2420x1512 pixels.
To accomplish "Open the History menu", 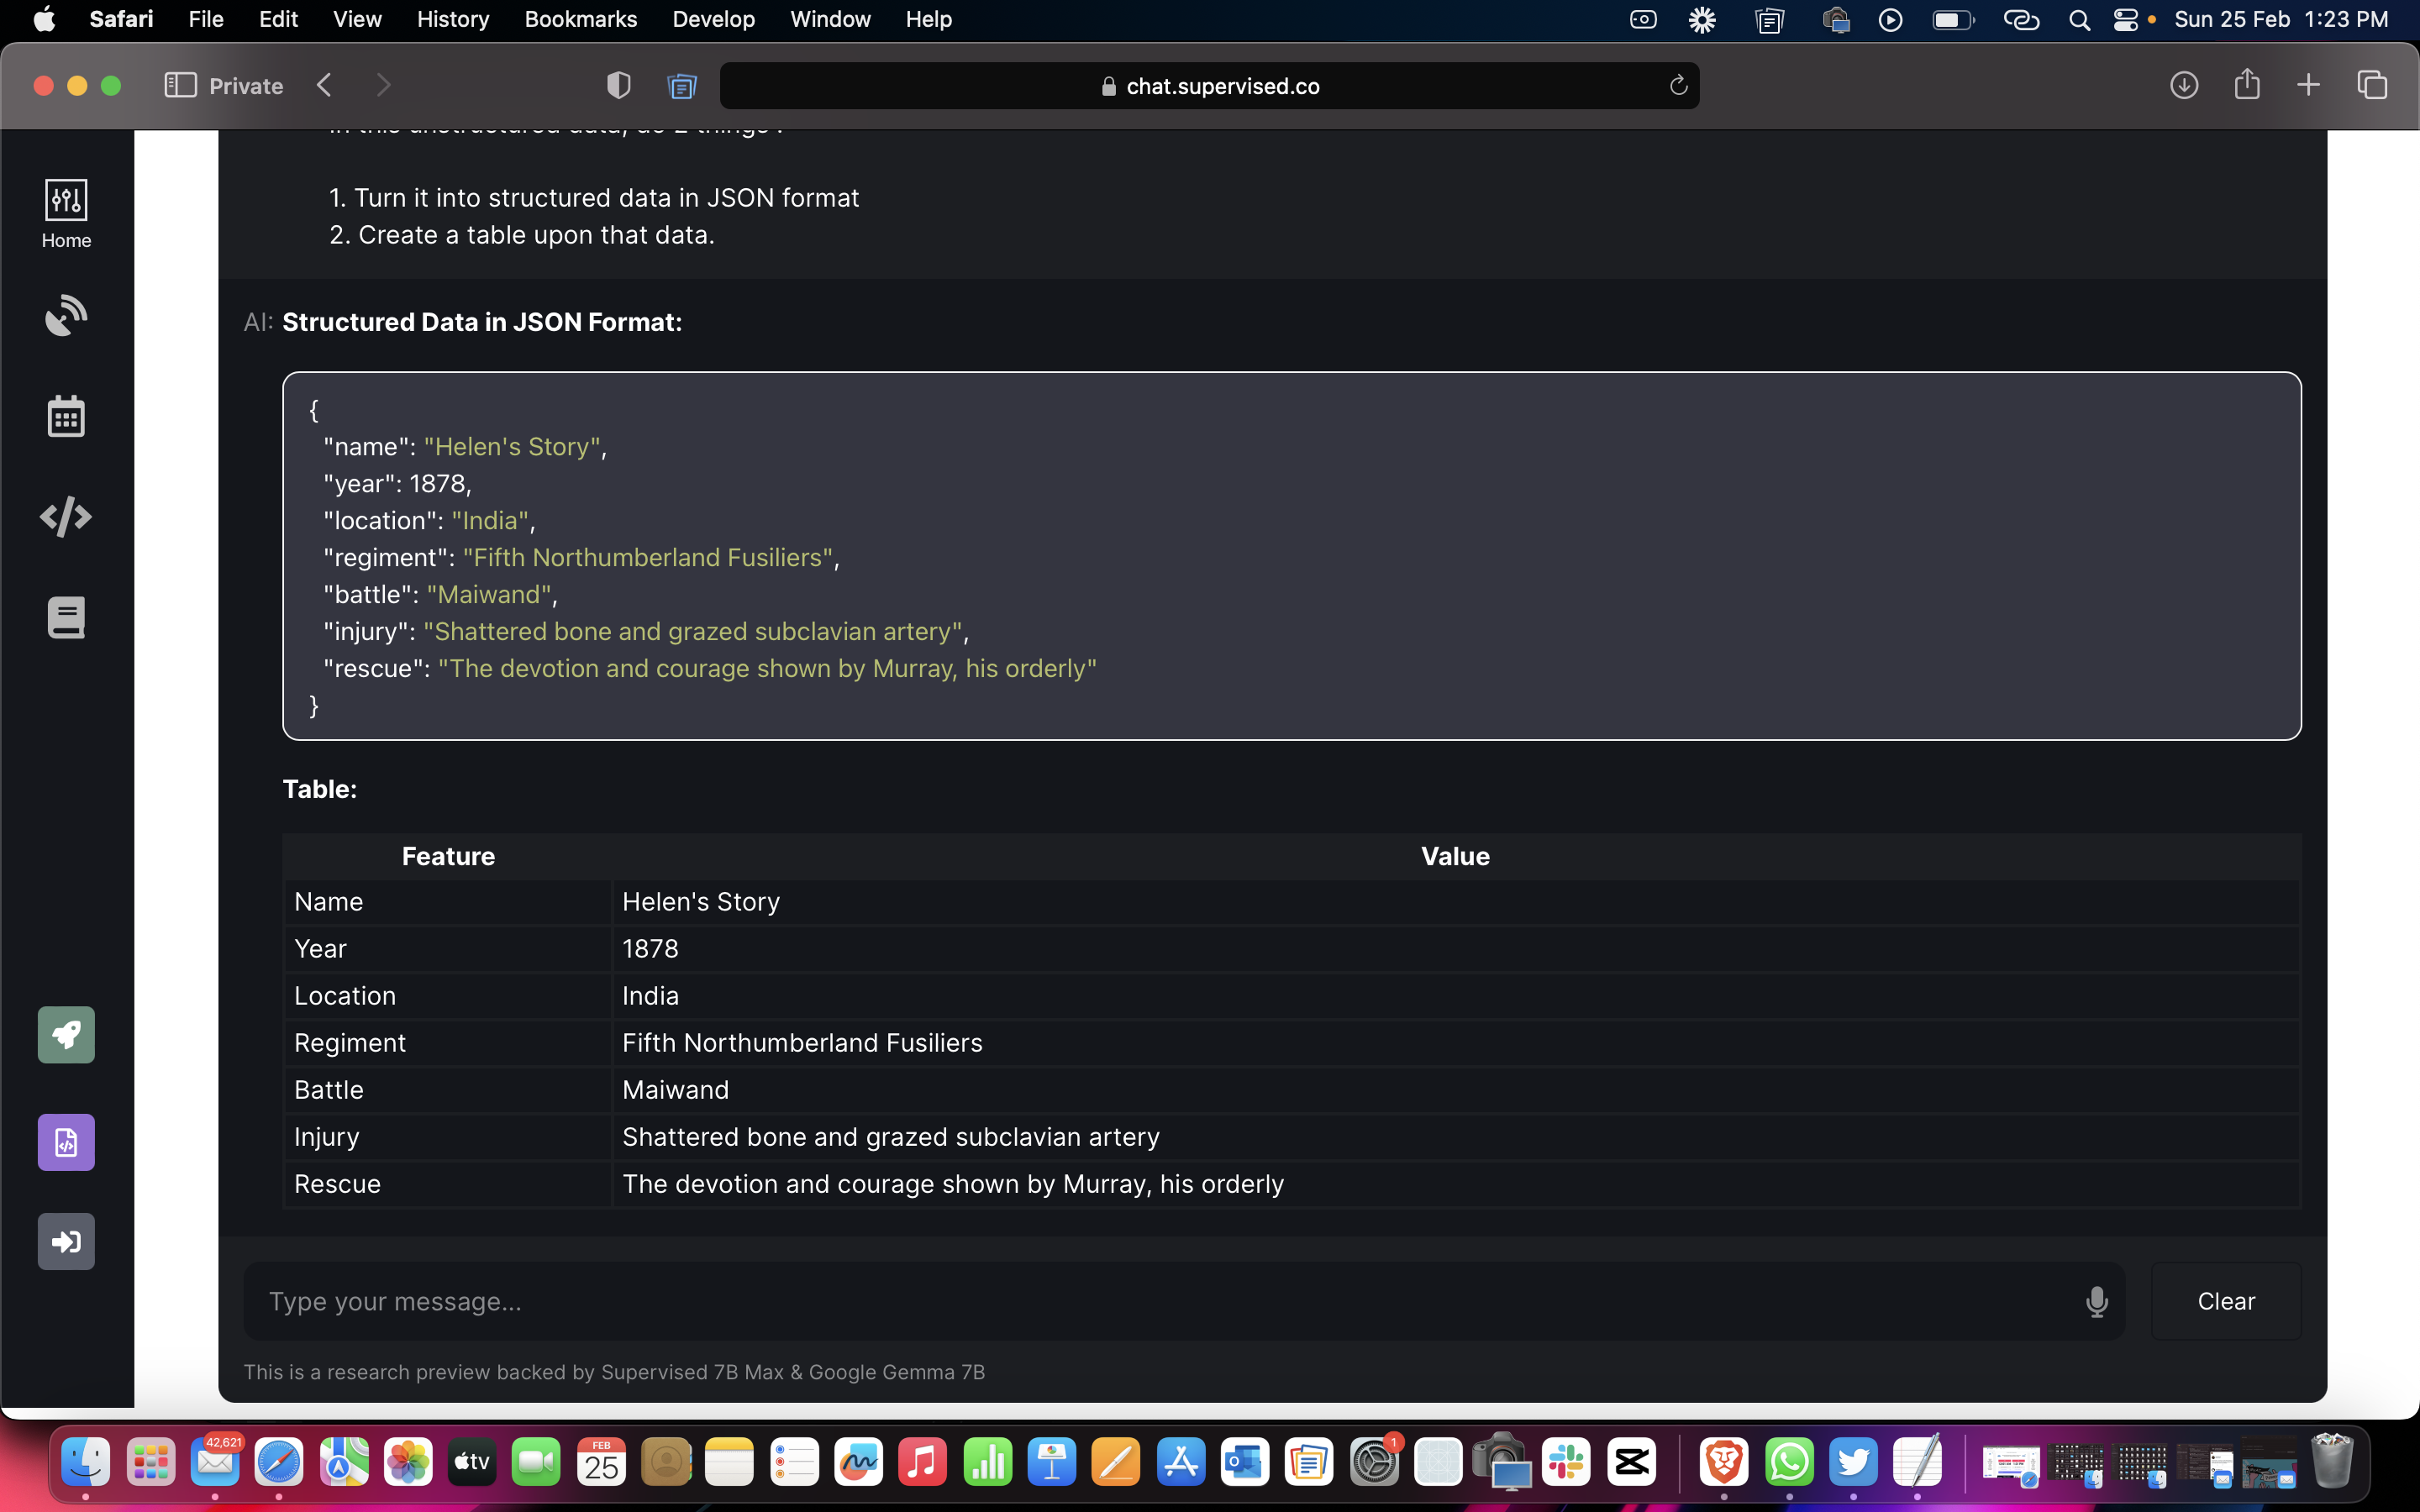I will (x=452, y=19).
